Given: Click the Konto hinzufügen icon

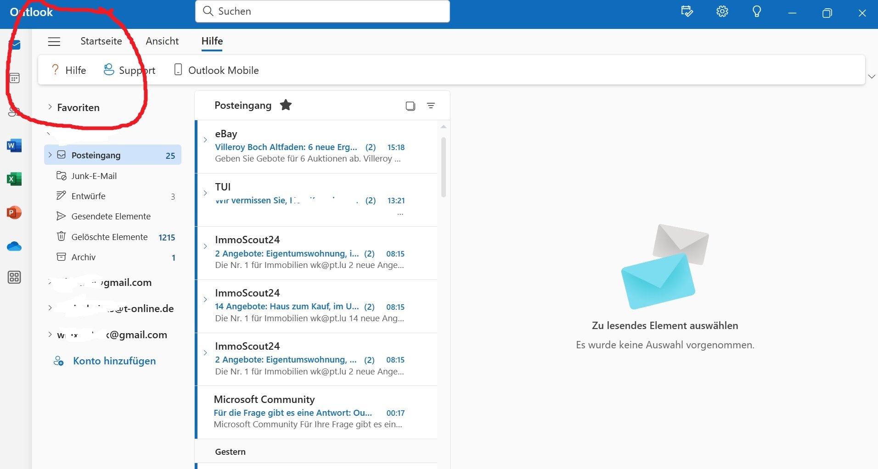Looking at the screenshot, I should click(x=59, y=361).
